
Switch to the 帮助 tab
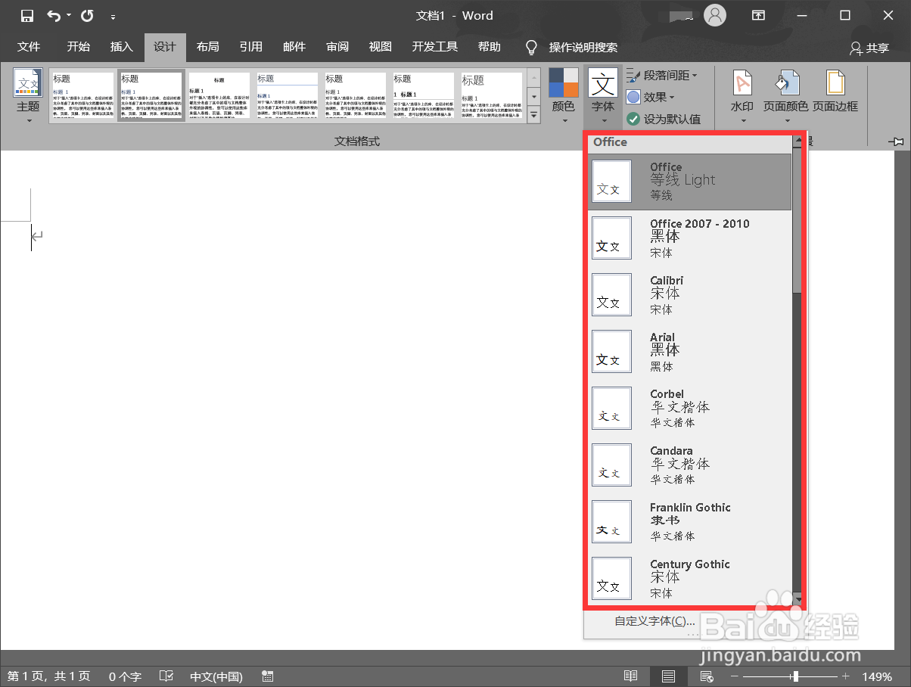[x=490, y=47]
